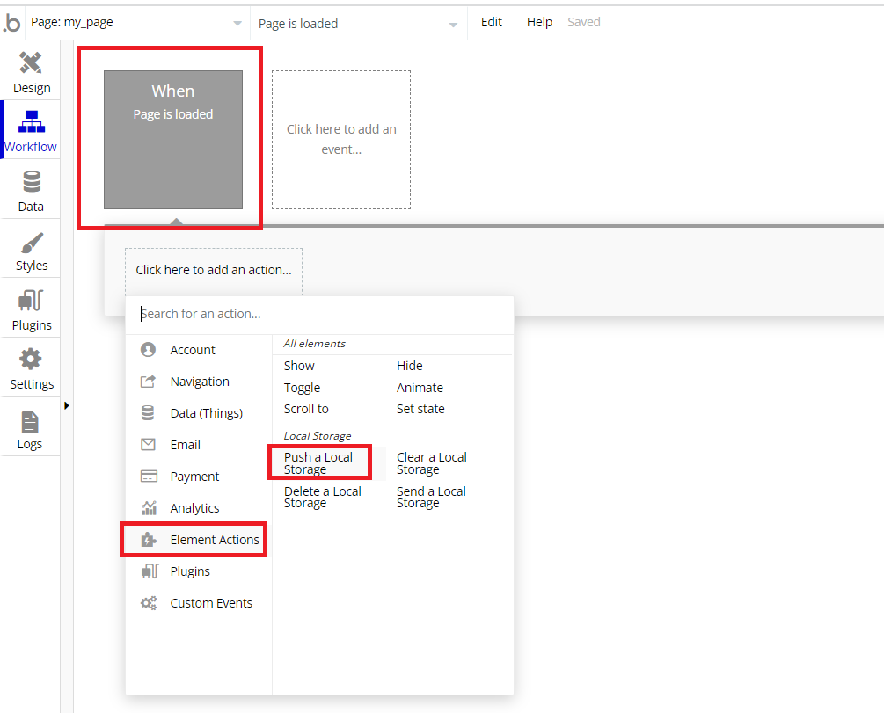
Task: Click in the Search for an action field
Action: pos(319,314)
